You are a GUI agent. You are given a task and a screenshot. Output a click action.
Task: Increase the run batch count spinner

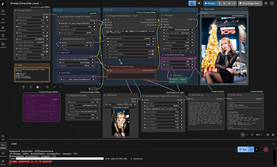tap(260, 148)
